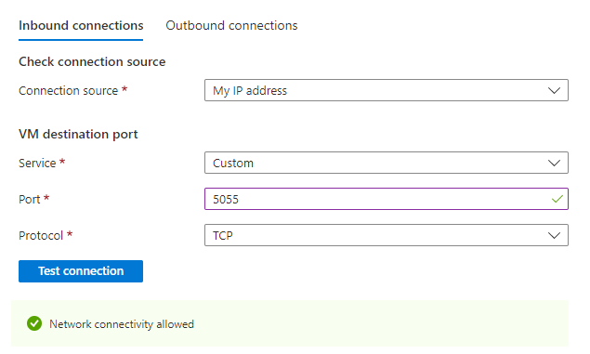Click the Service dropdown chevron arrow
Viewport: 590px width, 354px height.
coord(554,163)
